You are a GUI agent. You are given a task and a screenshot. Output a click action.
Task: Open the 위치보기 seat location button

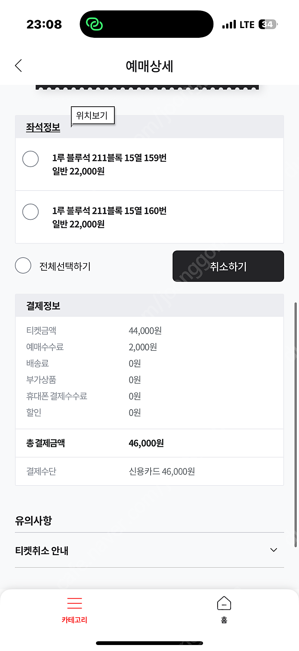pos(92,116)
